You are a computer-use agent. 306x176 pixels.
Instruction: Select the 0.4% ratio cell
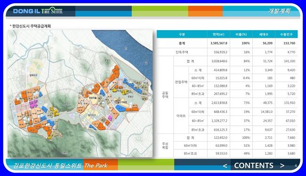click(246, 78)
